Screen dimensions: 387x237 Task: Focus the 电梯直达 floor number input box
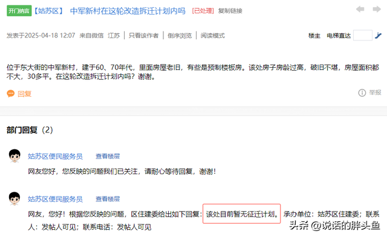363,35
